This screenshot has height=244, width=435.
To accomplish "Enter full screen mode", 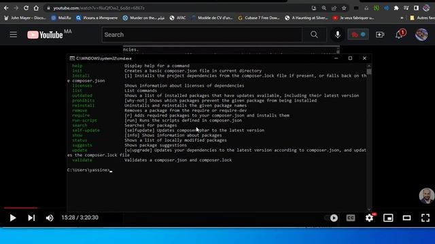I will tap(425, 218).
